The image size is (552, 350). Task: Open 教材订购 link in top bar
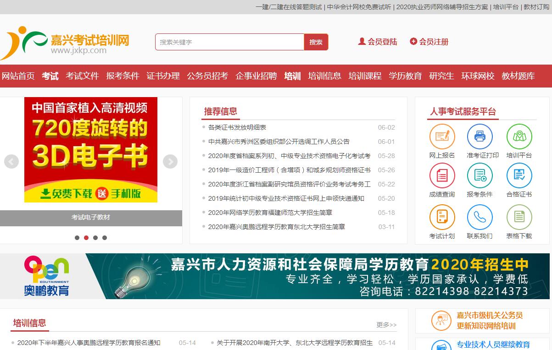pos(536,7)
